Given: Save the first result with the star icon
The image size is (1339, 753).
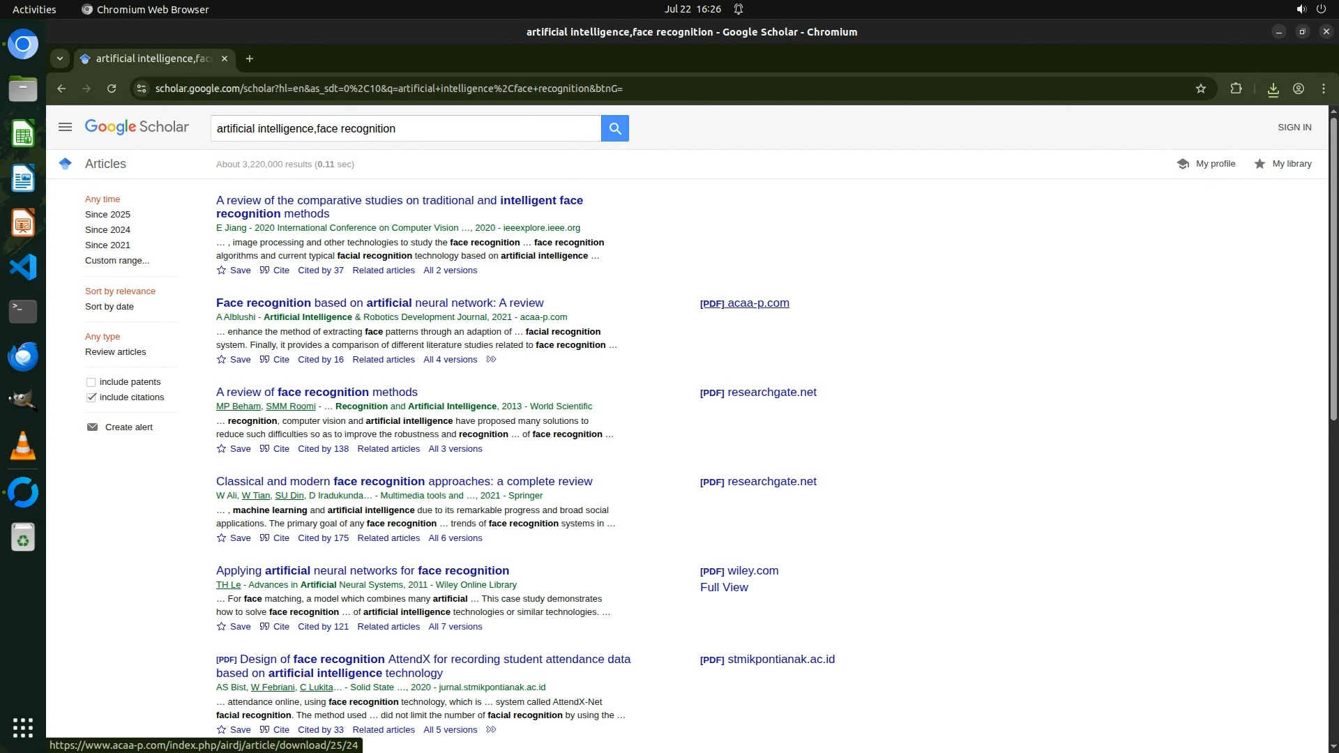Looking at the screenshot, I should coord(222,271).
